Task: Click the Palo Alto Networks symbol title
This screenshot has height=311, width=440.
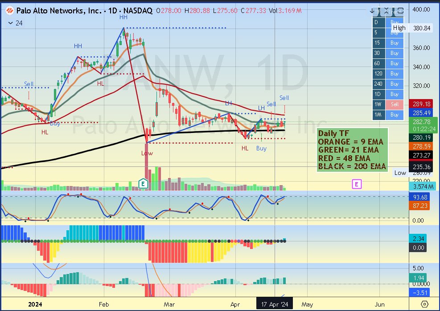Action: pyautogui.click(x=84, y=11)
